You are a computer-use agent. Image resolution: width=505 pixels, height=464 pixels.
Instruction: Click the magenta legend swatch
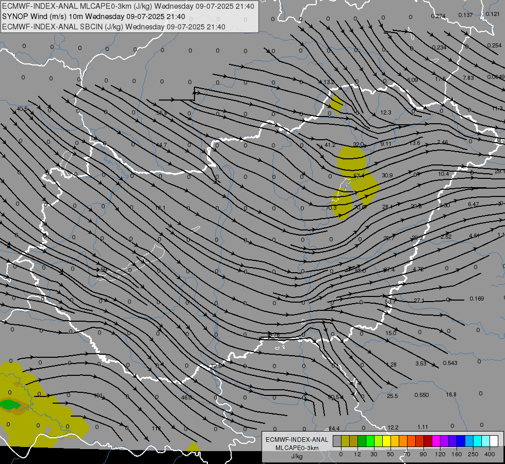(436, 441)
